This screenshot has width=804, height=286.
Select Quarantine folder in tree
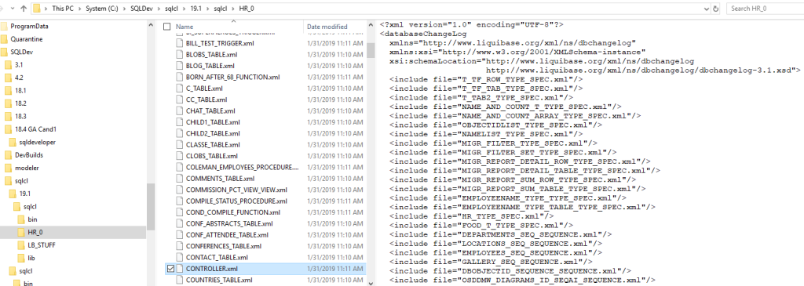[26, 39]
